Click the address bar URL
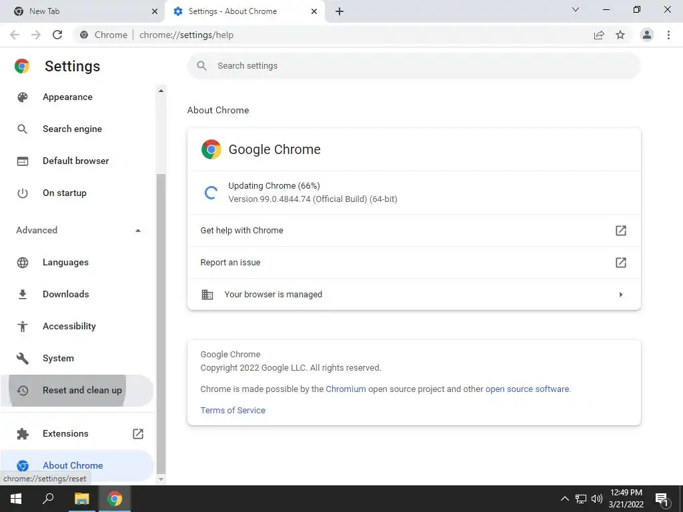683x512 pixels. point(187,35)
